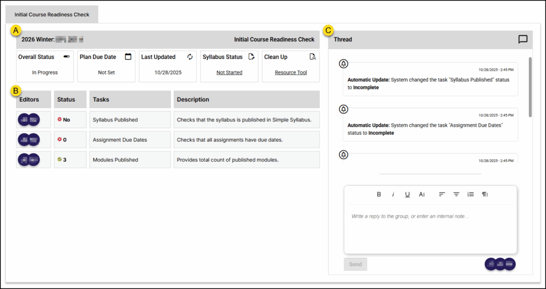Viewport: 546px width, 289px height.
Task: Click the center align icon in editor
Action: [x=456, y=194]
